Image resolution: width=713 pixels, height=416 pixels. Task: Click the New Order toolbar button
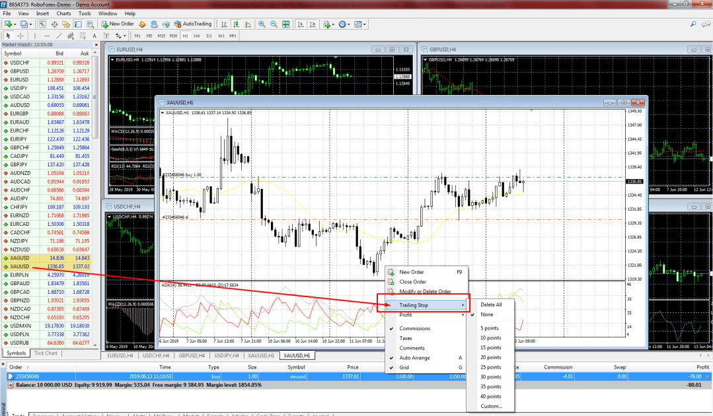point(118,24)
